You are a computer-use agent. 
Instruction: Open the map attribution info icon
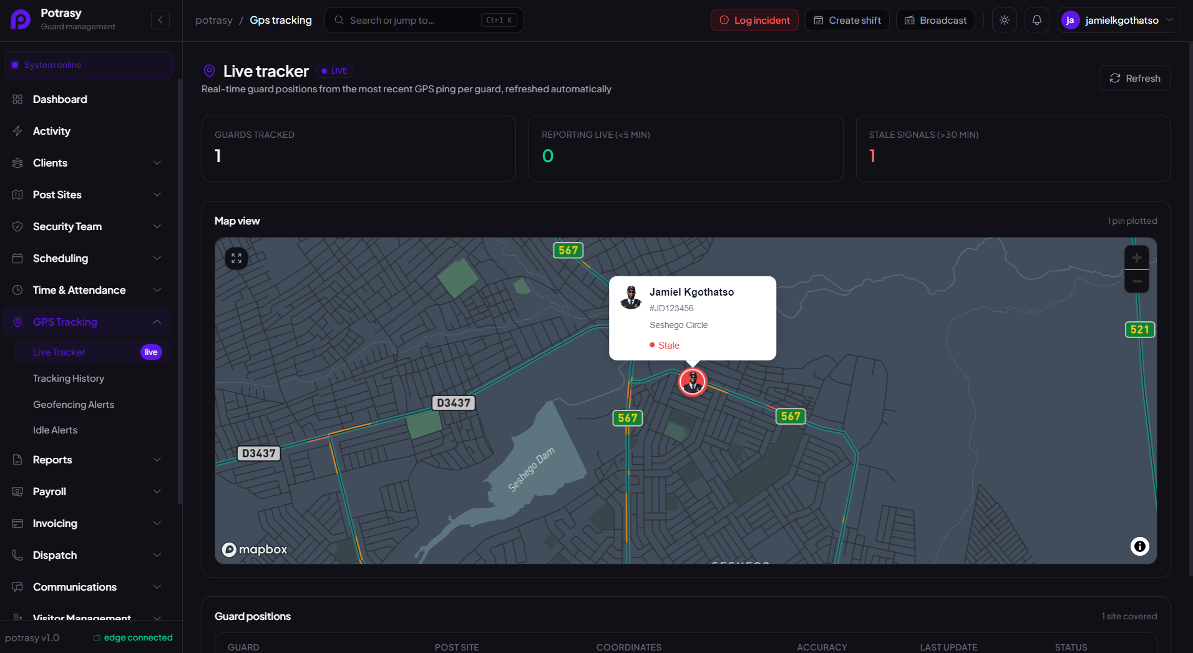1140,546
